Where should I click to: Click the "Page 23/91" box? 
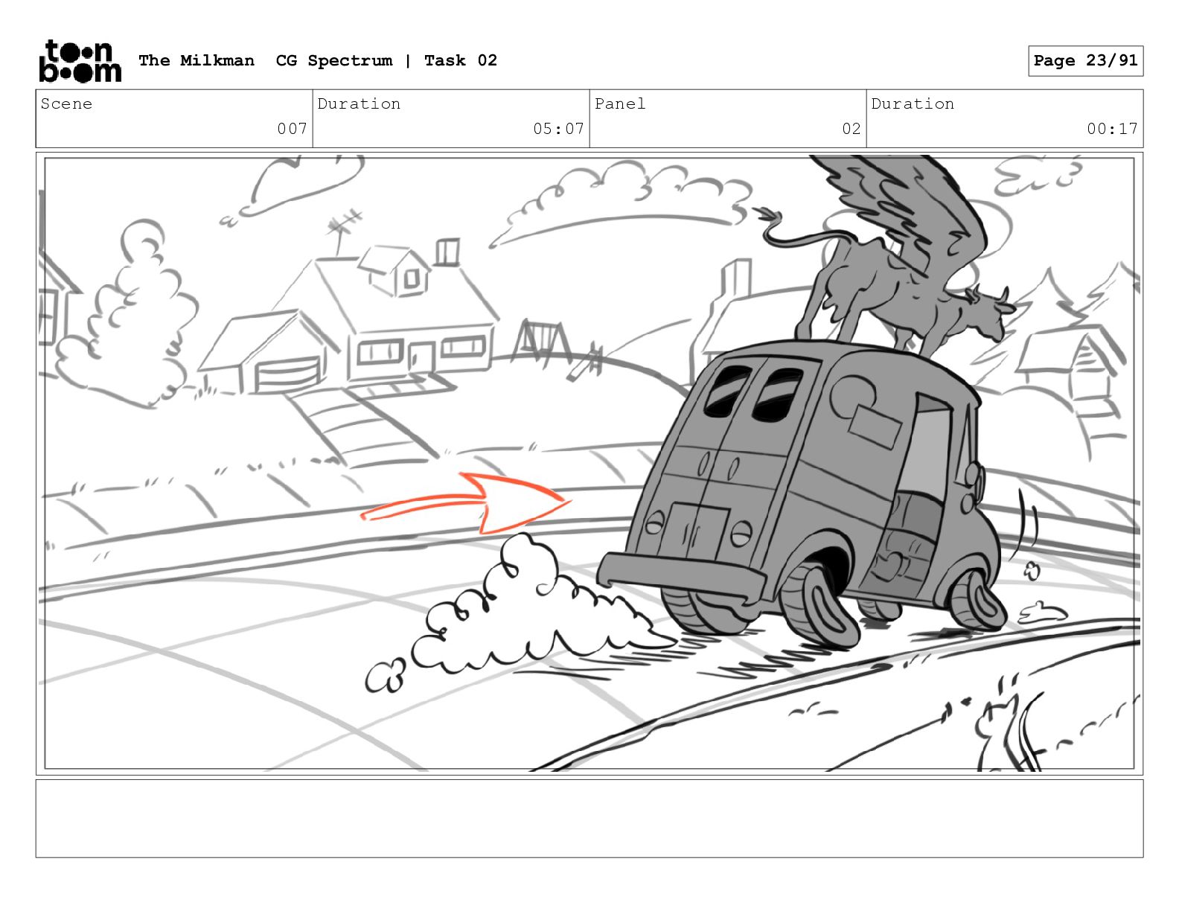pyautogui.click(x=1085, y=61)
